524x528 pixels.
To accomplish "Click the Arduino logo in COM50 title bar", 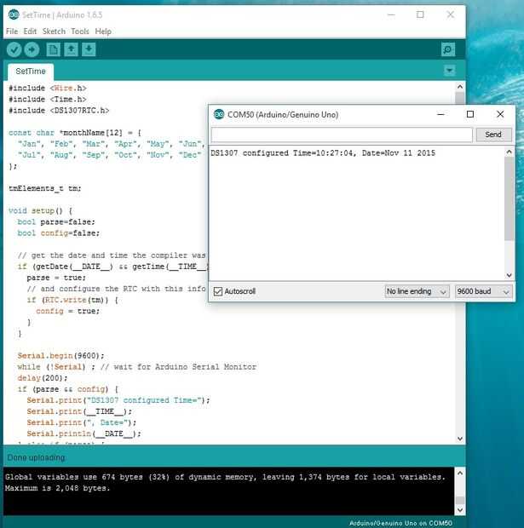I will click(x=219, y=114).
